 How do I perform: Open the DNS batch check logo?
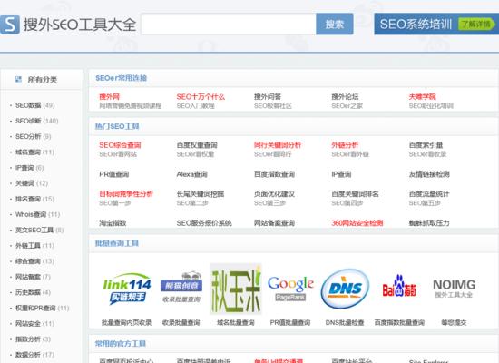(x=346, y=289)
